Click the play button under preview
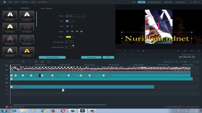 132,51
